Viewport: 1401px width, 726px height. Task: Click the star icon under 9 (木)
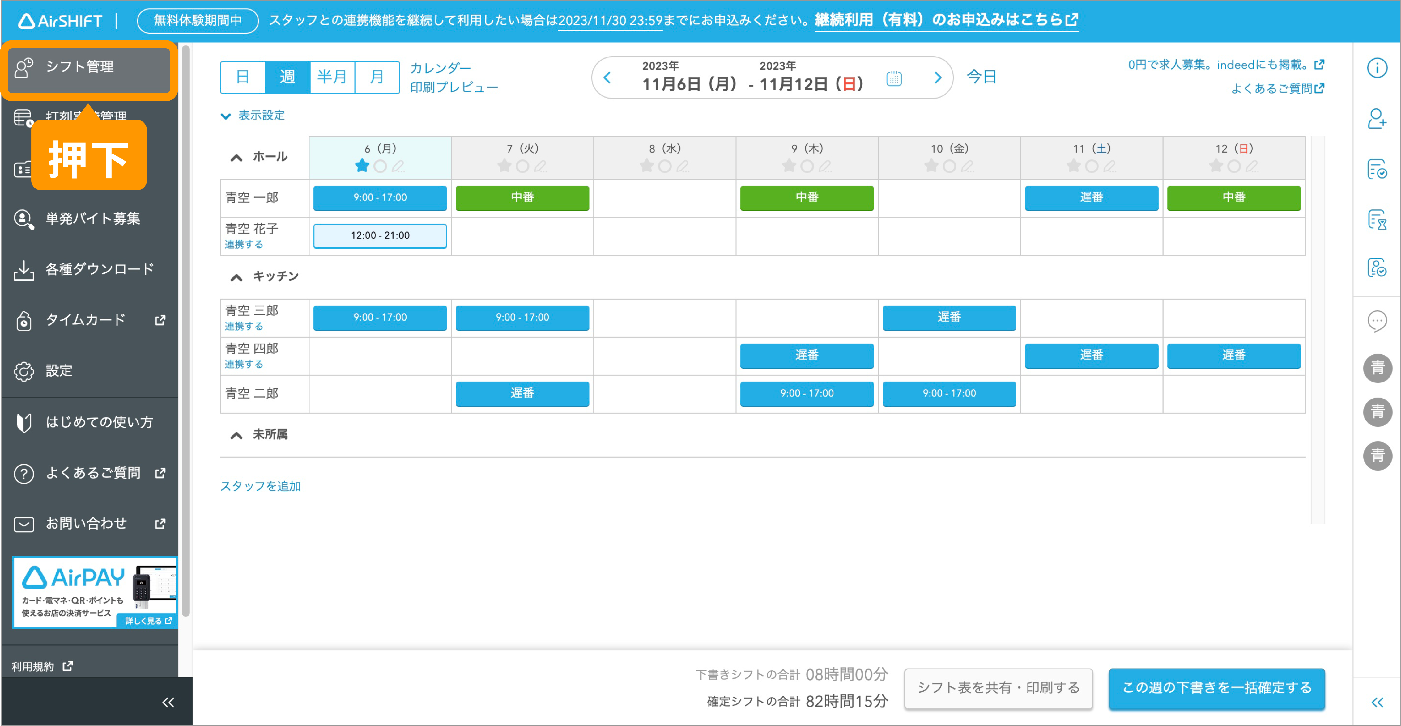[x=789, y=166]
